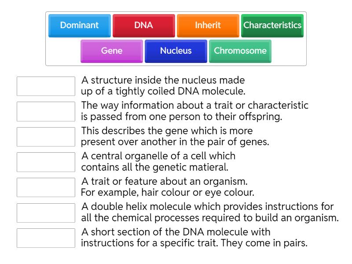
Task: Click the Inherit answer tile
Action: coord(208,26)
